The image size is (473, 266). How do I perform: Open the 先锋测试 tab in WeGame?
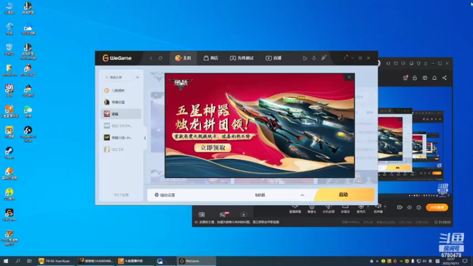coord(242,58)
